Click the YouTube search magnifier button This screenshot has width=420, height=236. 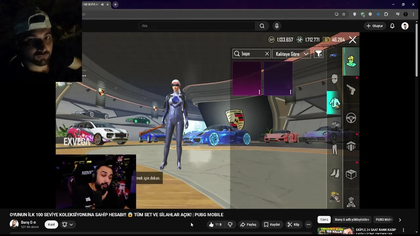pos(262,26)
